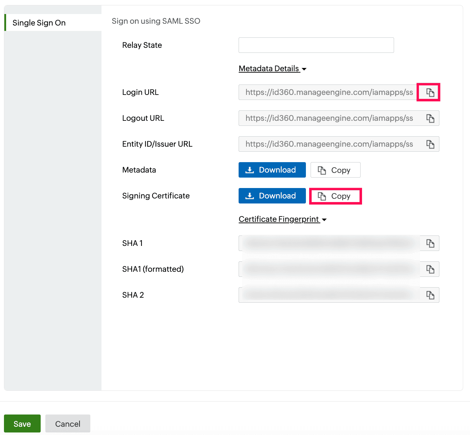
Task: Copy the Entity ID/Issuer URL with the copy icon
Action: pyautogui.click(x=430, y=144)
